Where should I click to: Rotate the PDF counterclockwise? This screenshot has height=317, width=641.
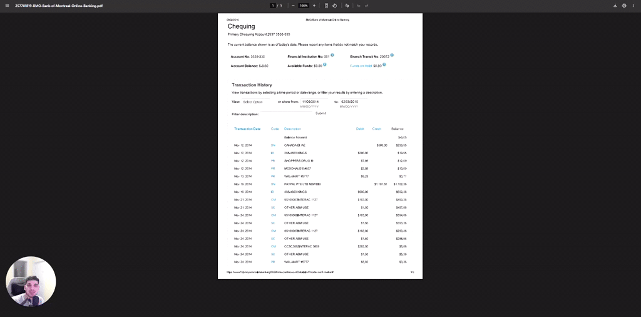tap(334, 6)
